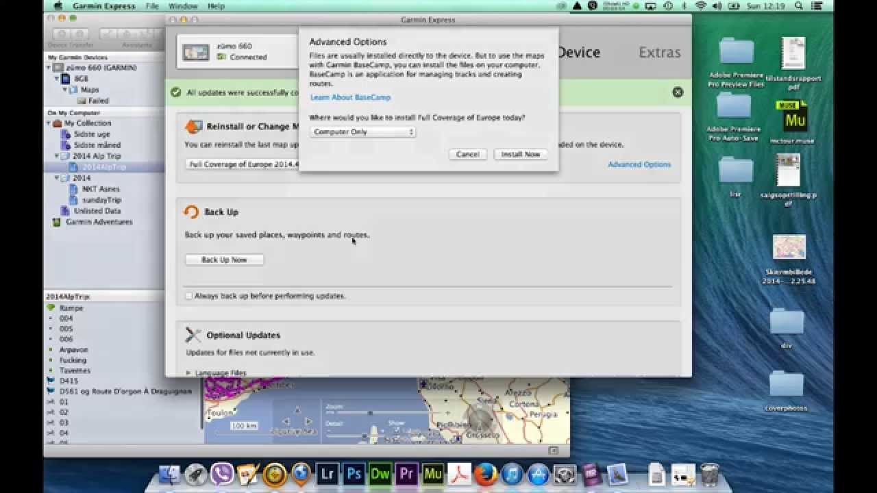
Task: Open Launchpad from the Dock
Action: tap(196, 475)
